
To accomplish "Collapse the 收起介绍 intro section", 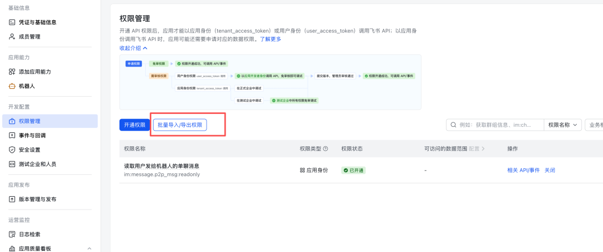I will (133, 48).
